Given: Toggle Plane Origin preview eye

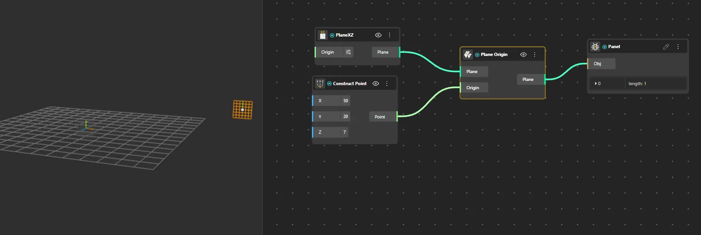Looking at the screenshot, I should pos(524,55).
